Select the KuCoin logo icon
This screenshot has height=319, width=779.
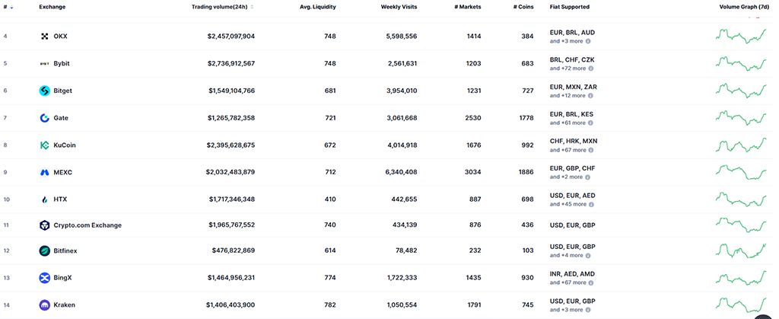44,145
